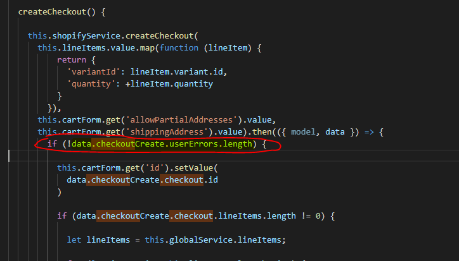
Task: Click the 'if' keyword before !data.checkoutCreate
Action: [52, 144]
